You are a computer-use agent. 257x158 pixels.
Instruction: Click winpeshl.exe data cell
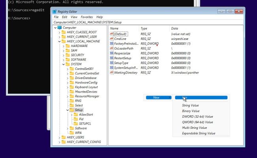[x=180, y=39]
